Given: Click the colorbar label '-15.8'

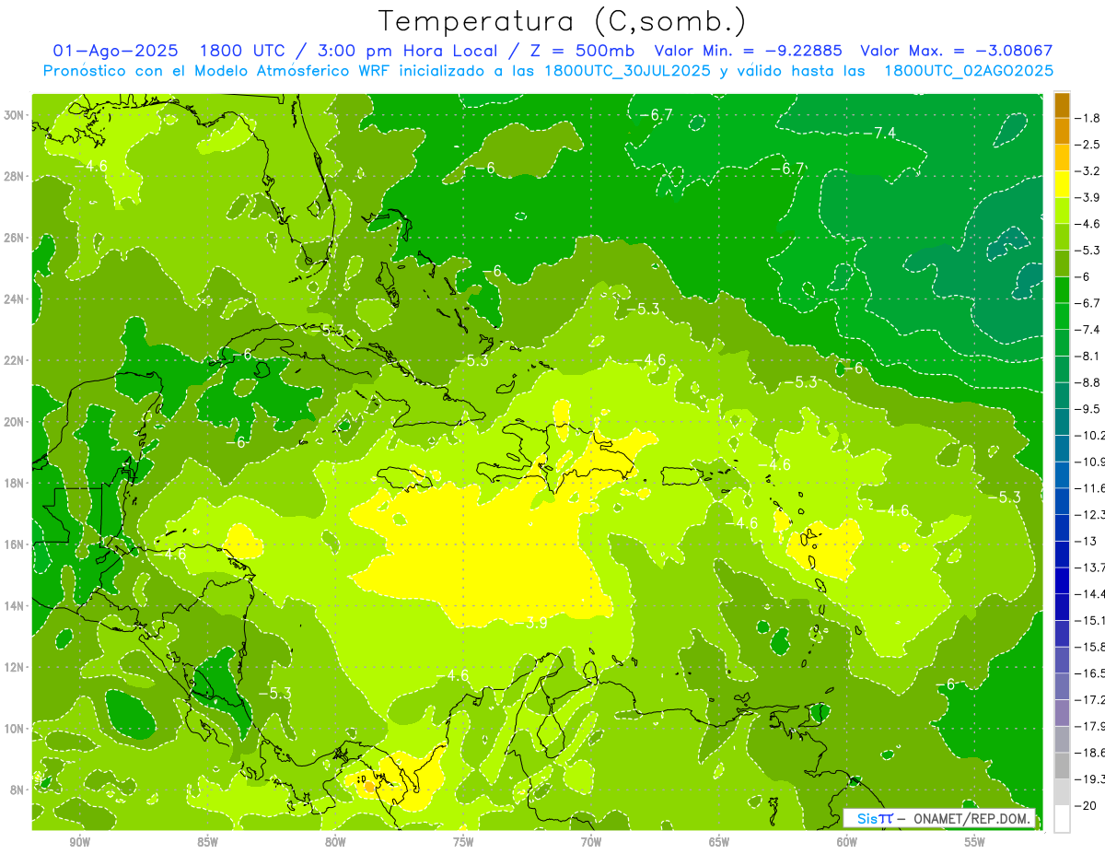Looking at the screenshot, I should point(1089,647).
